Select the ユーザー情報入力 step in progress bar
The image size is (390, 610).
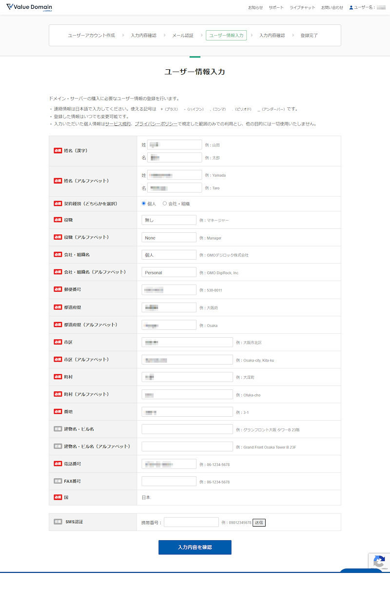[226, 35]
